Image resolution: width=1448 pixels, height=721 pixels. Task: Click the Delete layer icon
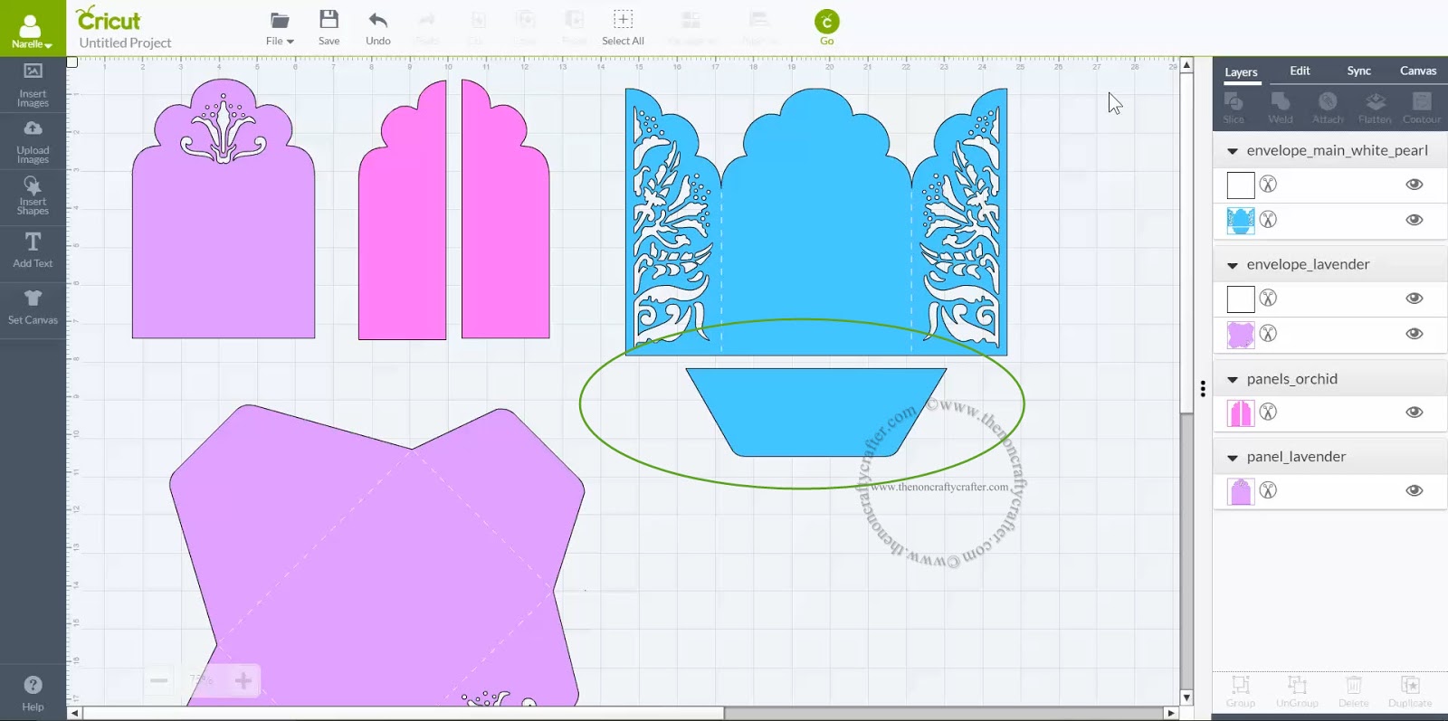1354,691
